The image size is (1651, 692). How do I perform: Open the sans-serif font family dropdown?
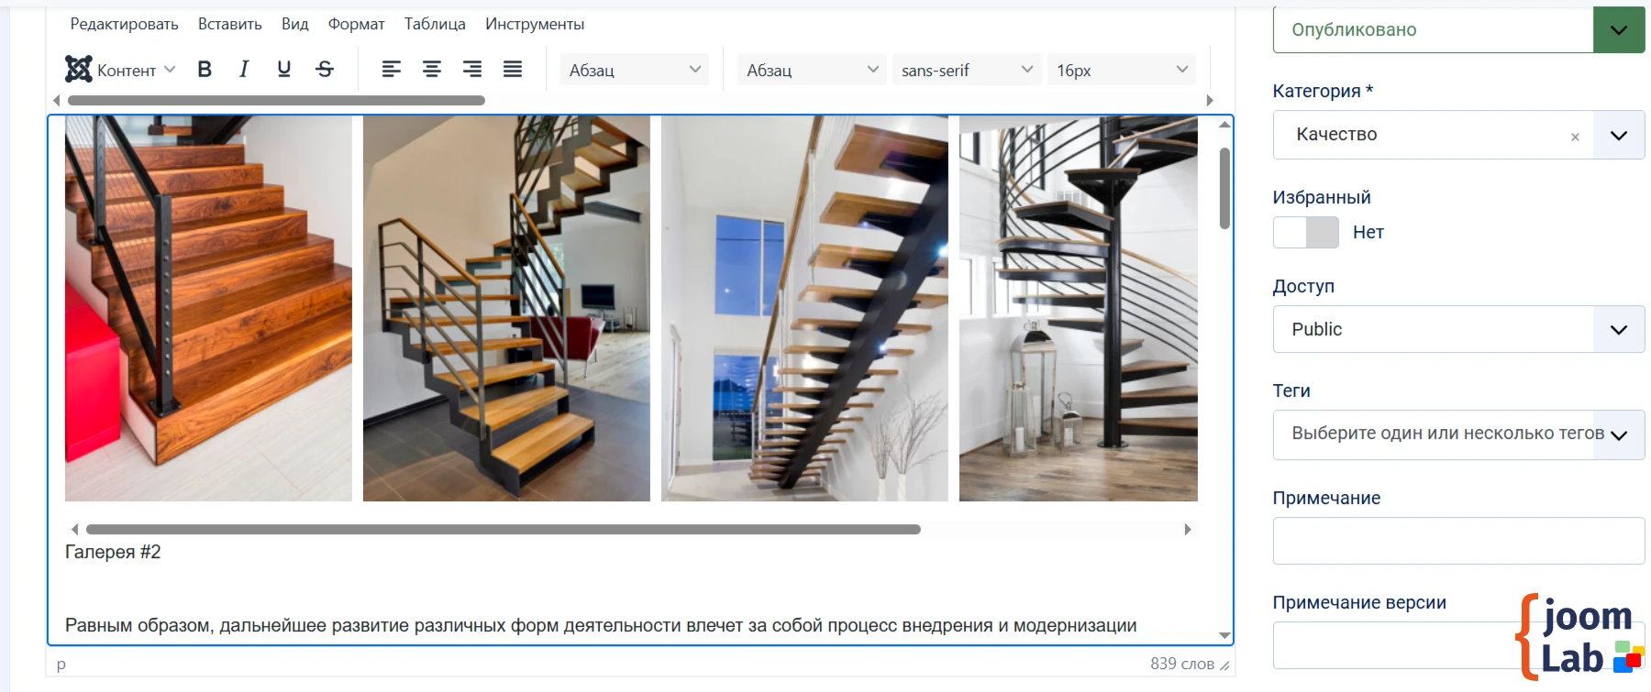click(967, 70)
